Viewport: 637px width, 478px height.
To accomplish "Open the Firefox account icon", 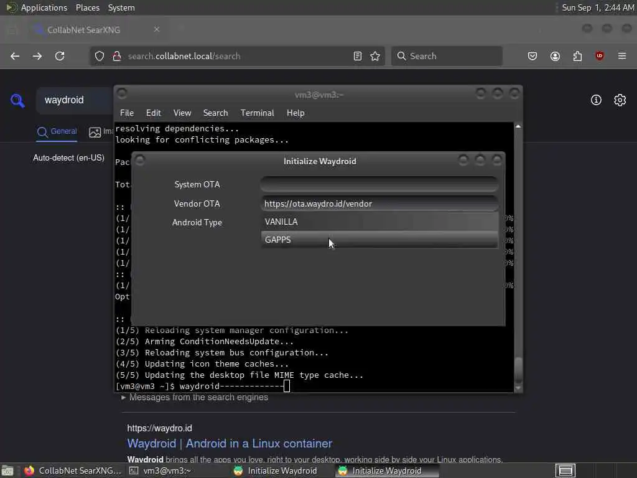I will click(x=555, y=56).
